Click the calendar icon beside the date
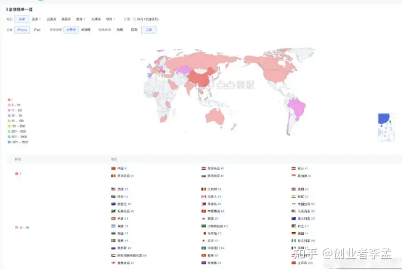Screen dimensions: 402x270 pyautogui.click(x=135, y=19)
